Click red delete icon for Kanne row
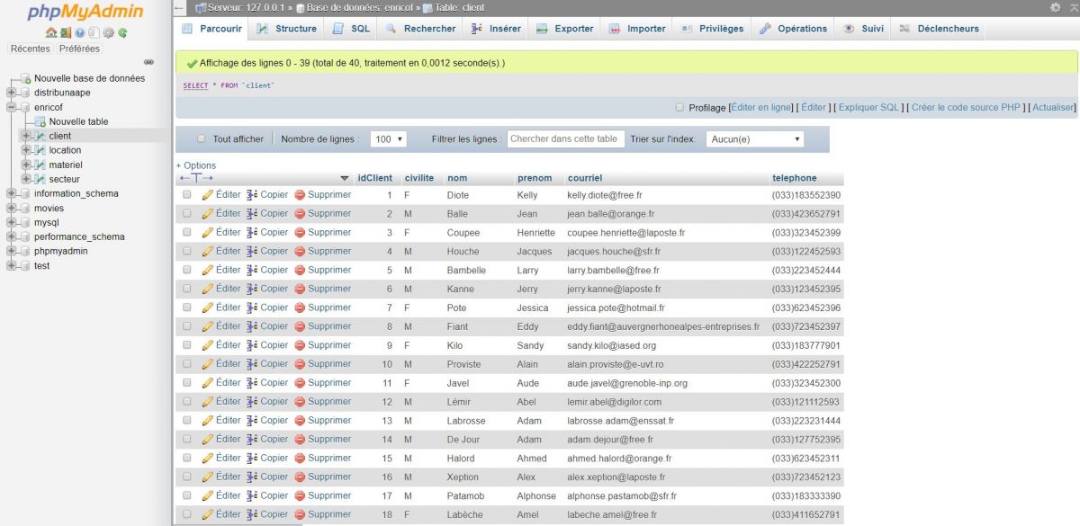 (x=300, y=289)
